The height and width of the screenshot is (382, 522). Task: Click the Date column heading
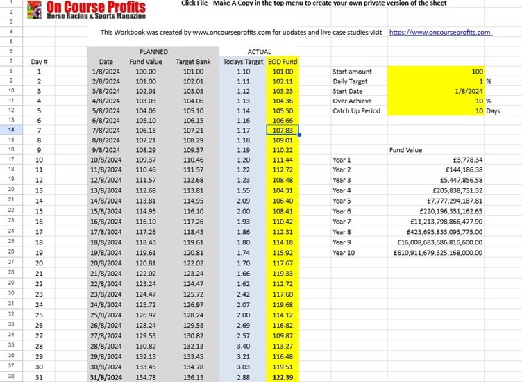106,62
